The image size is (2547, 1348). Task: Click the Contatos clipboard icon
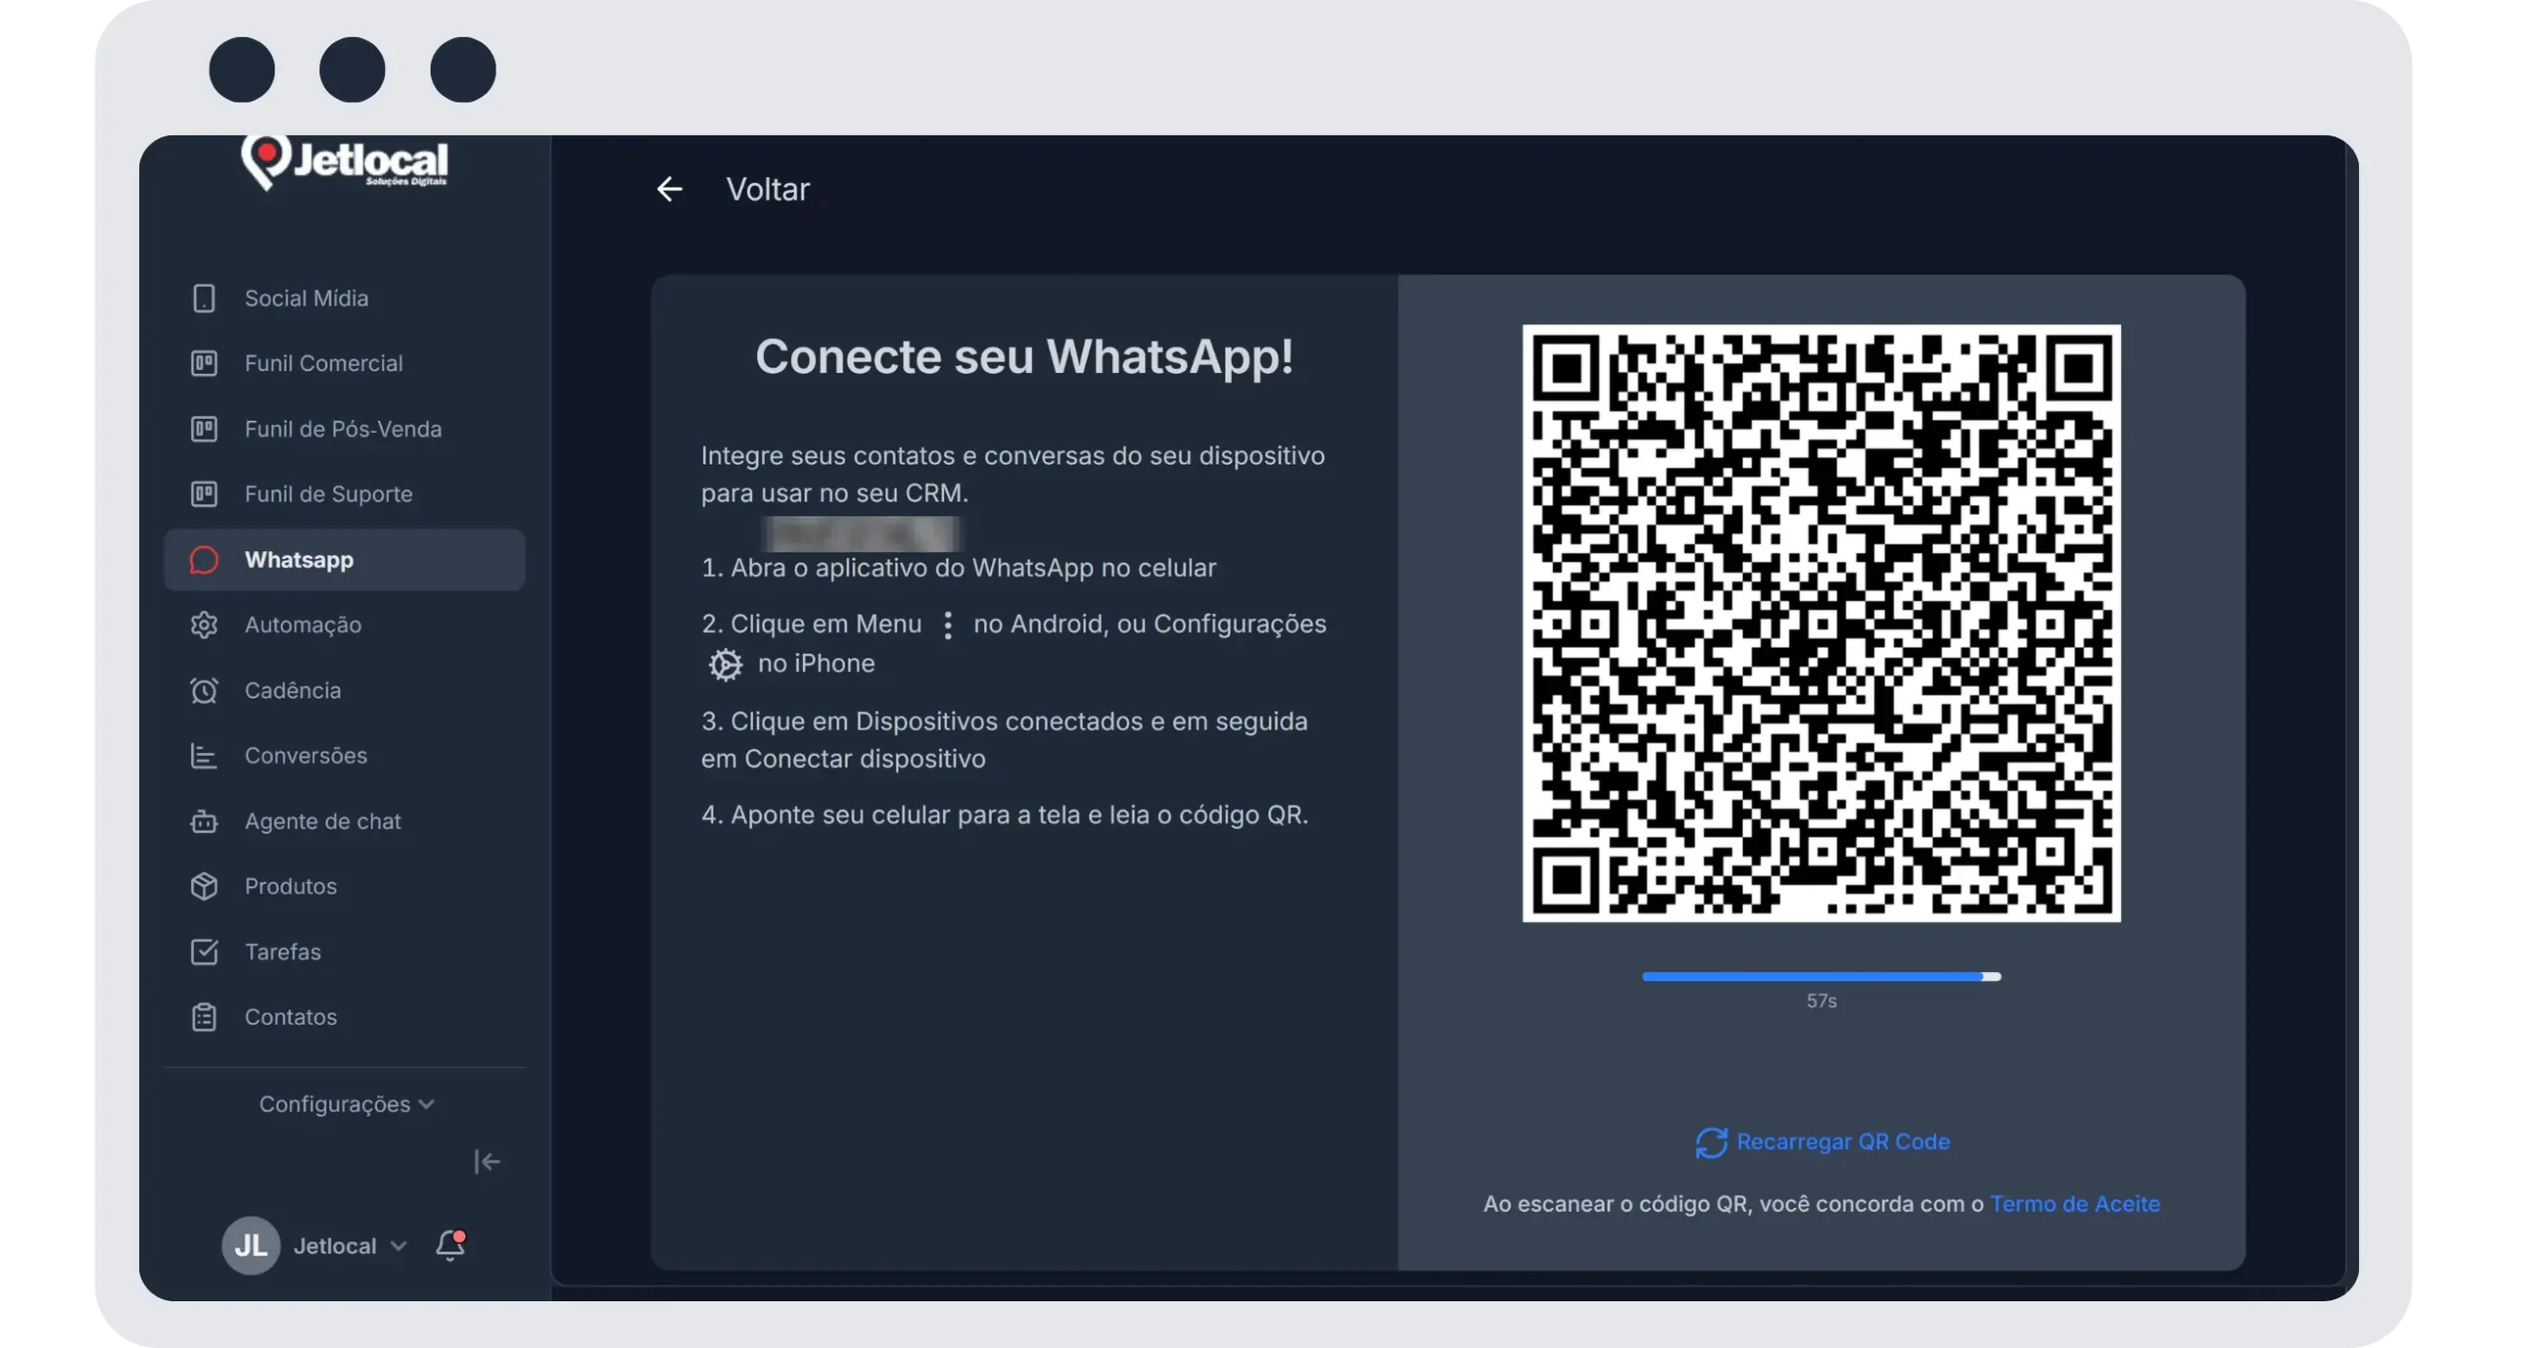click(x=204, y=1017)
